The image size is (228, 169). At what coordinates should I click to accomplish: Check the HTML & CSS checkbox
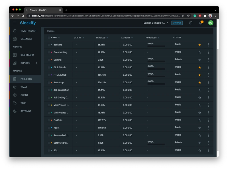[48, 75]
